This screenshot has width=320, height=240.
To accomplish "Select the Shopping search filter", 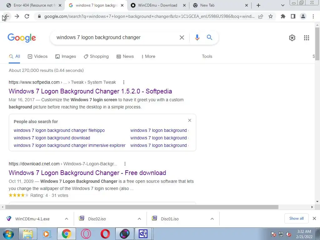I will (x=96, y=56).
